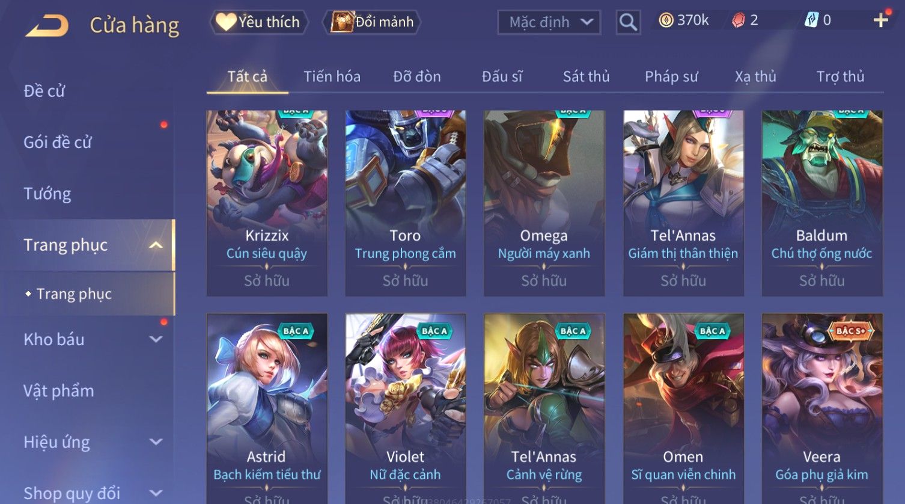Tap the golden back arrow icon
The width and height of the screenshot is (905, 504).
(47, 25)
